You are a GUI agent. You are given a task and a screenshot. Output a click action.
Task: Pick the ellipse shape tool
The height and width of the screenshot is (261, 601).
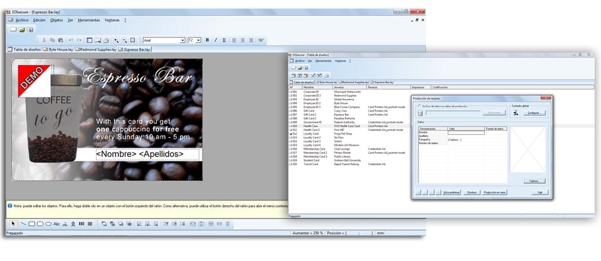point(48,223)
